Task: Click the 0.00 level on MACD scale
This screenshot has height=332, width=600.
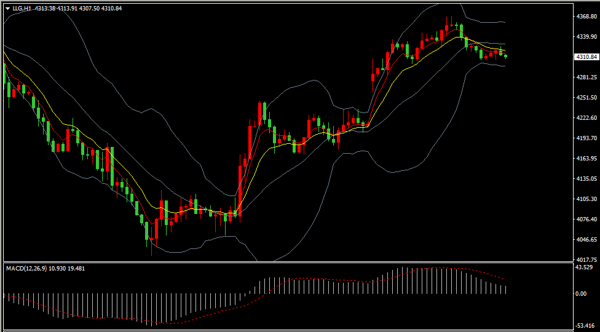Action: [582, 294]
